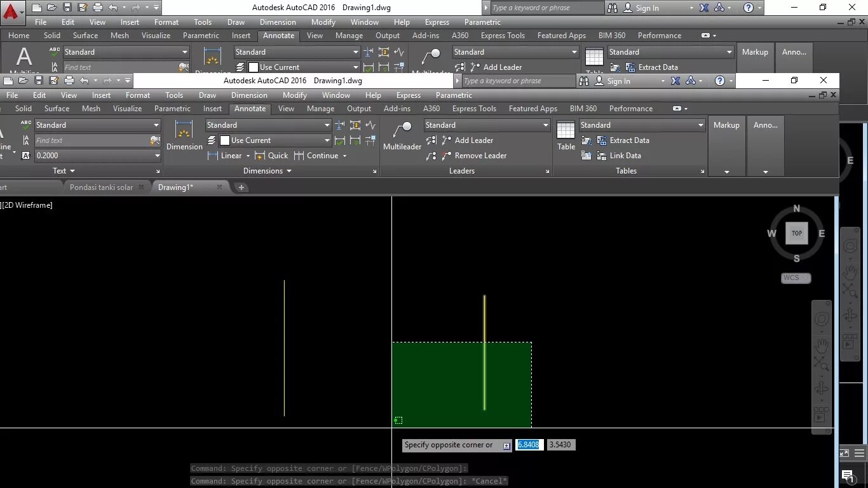868x488 pixels.
Task: Click the large Dimension tool in front ribbon
Action: [x=184, y=135]
